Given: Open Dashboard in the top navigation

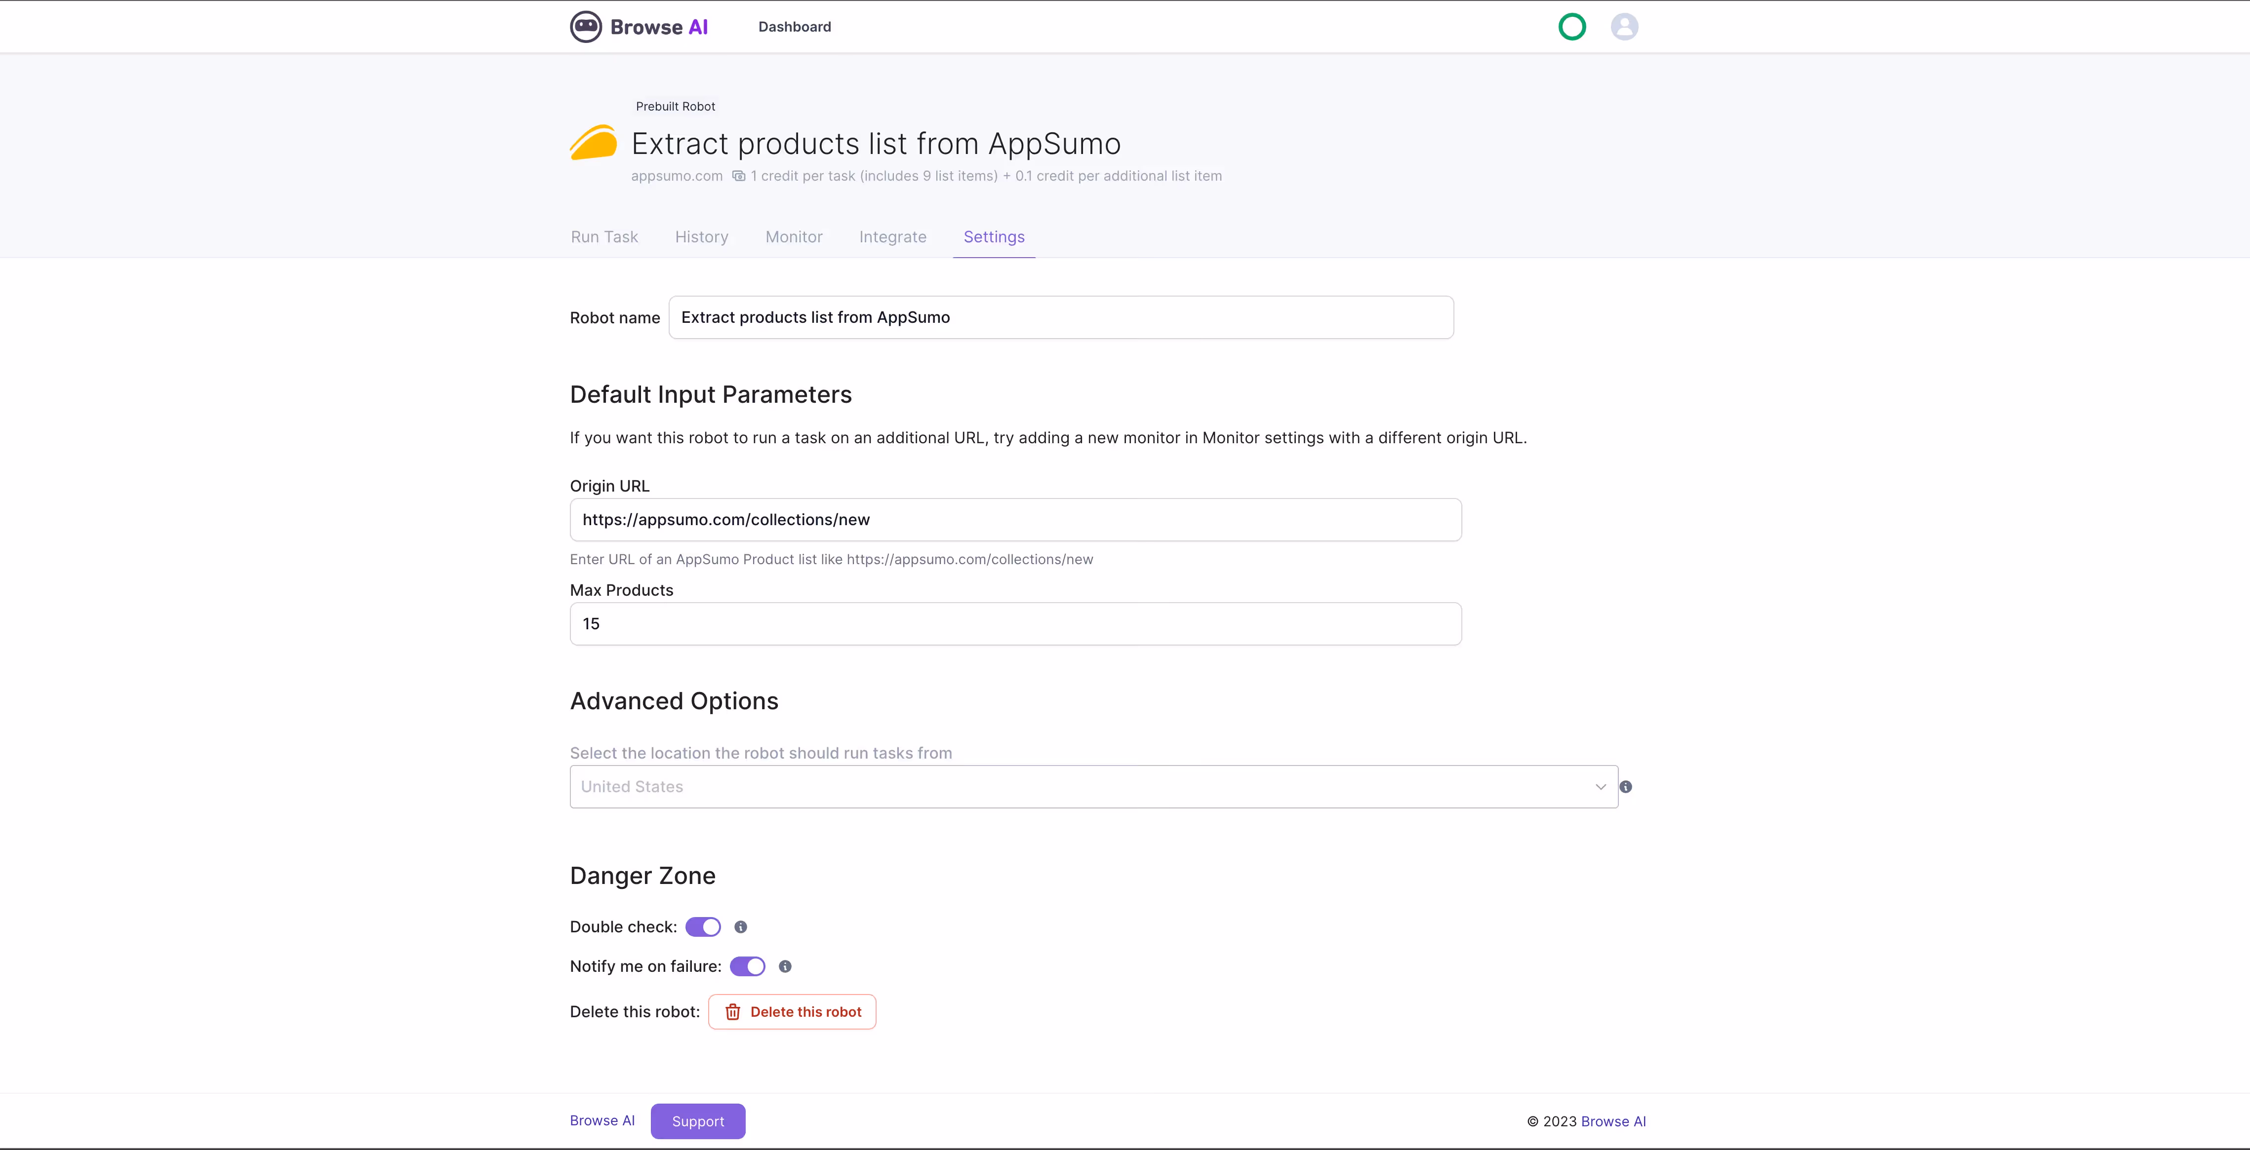Looking at the screenshot, I should click(795, 27).
